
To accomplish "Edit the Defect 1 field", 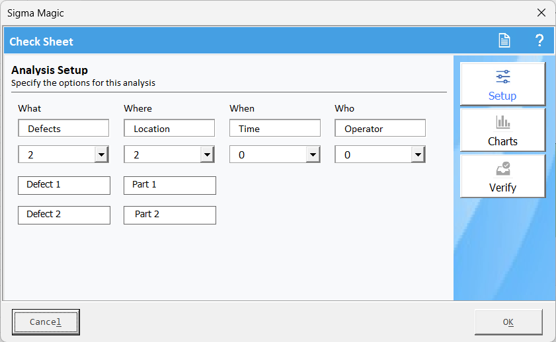I will pos(64,185).
